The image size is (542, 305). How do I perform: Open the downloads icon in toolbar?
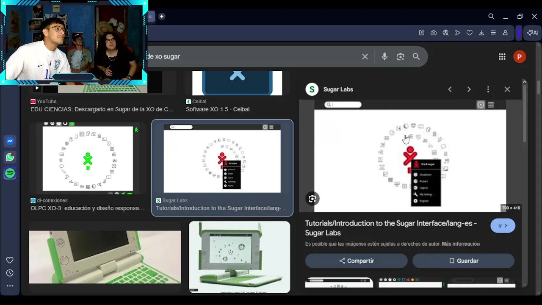(481, 33)
